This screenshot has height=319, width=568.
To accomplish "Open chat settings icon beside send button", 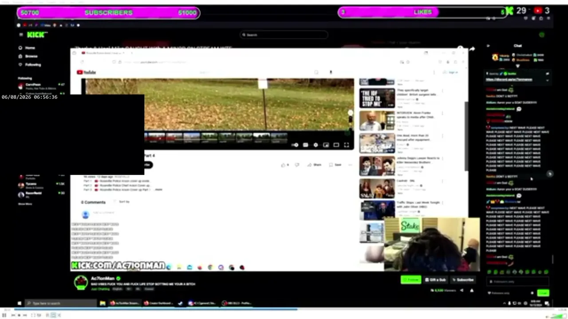I will point(532,293).
